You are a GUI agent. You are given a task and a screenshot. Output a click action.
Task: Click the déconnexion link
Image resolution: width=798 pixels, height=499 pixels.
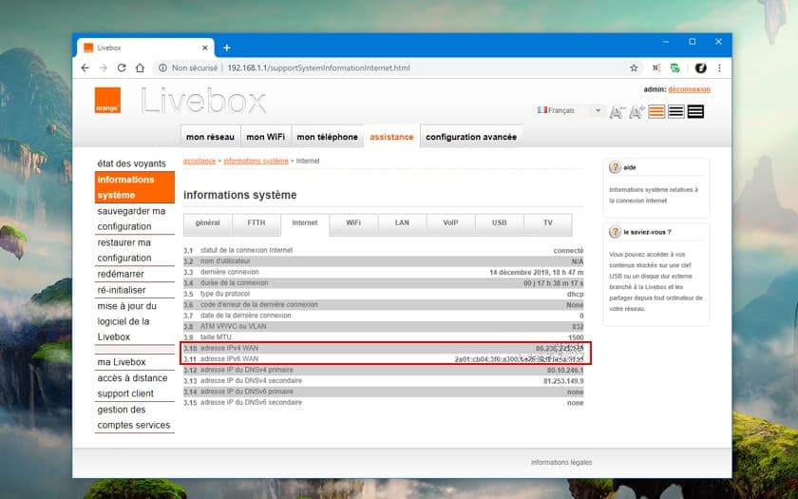point(689,89)
